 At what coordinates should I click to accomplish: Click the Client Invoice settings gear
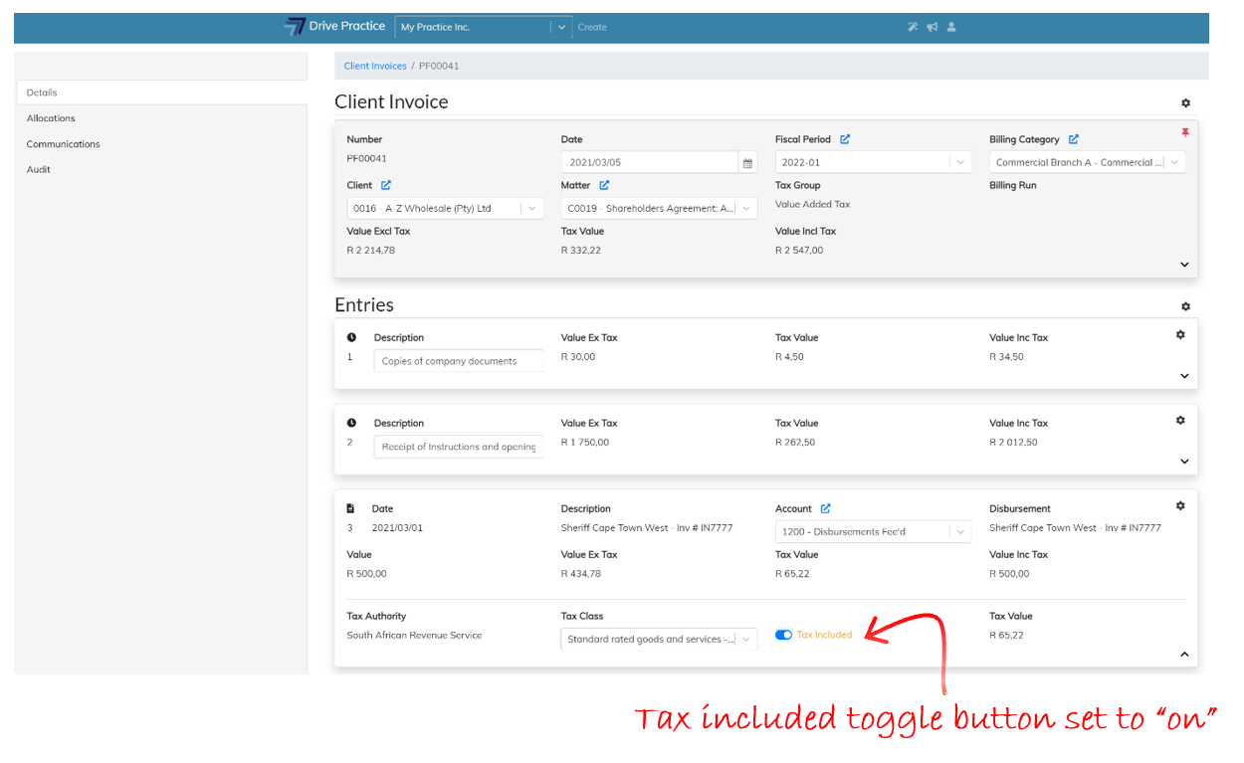[1185, 102]
